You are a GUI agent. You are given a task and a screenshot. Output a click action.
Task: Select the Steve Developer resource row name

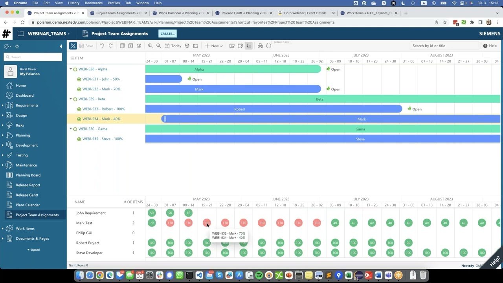click(89, 253)
